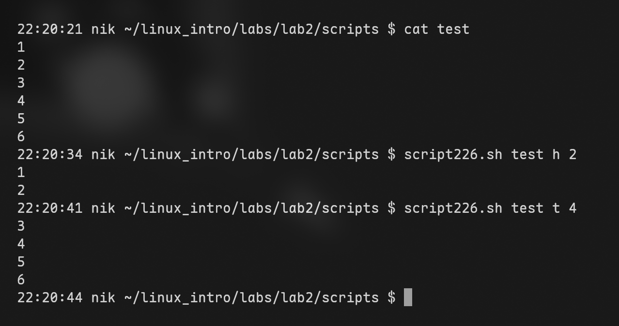This screenshot has width=619, height=326.
Task: Click the first output line "1" under cat test
Action: (21, 47)
